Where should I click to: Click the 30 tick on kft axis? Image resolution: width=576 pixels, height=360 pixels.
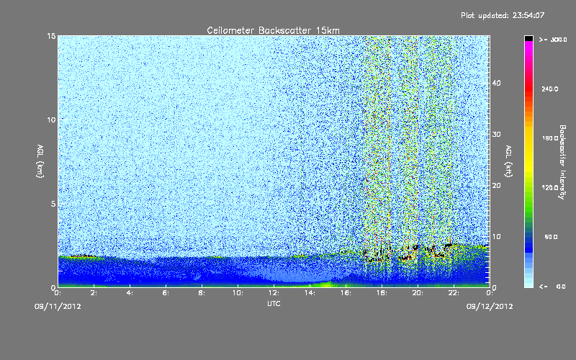496,135
